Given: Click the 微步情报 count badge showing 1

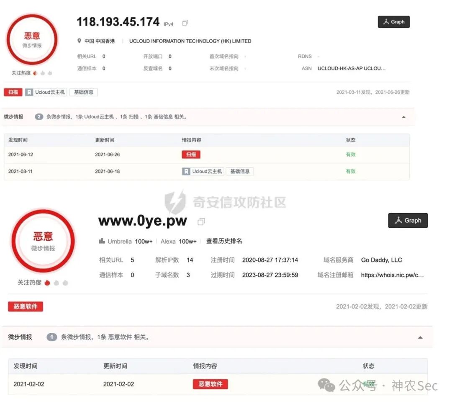Looking at the screenshot, I should [x=51, y=337].
